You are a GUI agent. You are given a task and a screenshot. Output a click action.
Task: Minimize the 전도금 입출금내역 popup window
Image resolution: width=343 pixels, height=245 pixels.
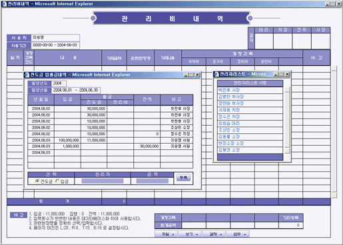[186, 75]
